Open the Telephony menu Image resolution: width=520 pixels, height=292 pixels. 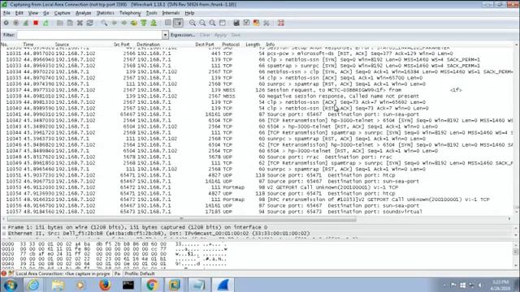tap(130, 13)
